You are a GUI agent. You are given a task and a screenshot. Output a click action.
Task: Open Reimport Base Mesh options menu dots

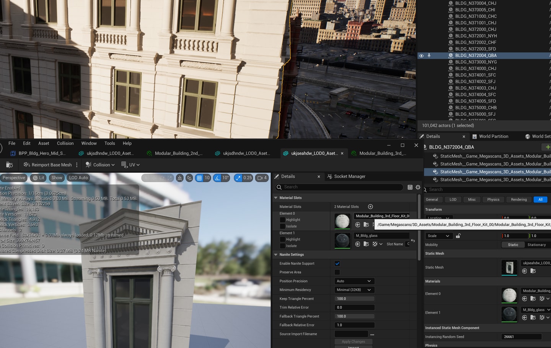pos(77,165)
